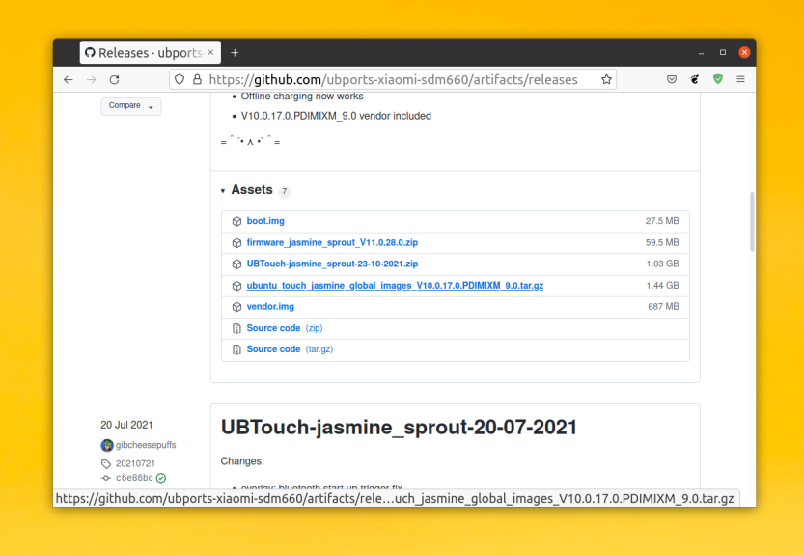
Task: Click the page vertical scrollbar
Action: 751,222
